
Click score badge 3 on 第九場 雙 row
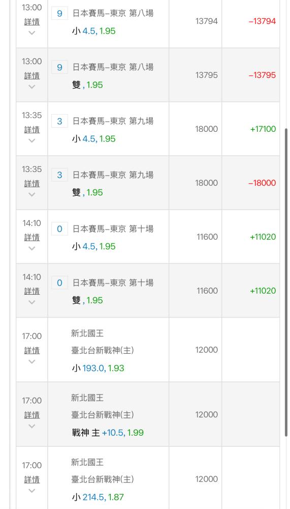tap(59, 175)
